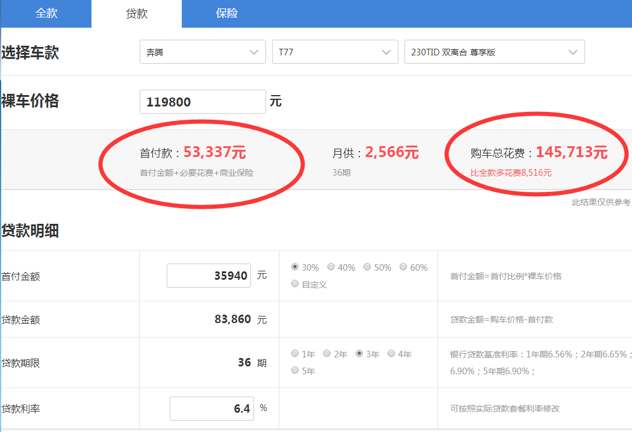Screen dimensions: 632x432
Task: Click the 首付金额=首付比例*裸车价格 formula note
Action: coord(506,276)
